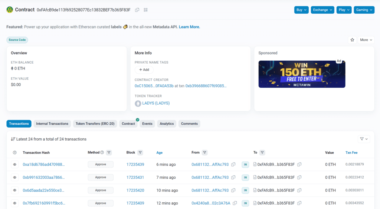Open the Events tab
The image size is (380, 209).
tap(147, 124)
